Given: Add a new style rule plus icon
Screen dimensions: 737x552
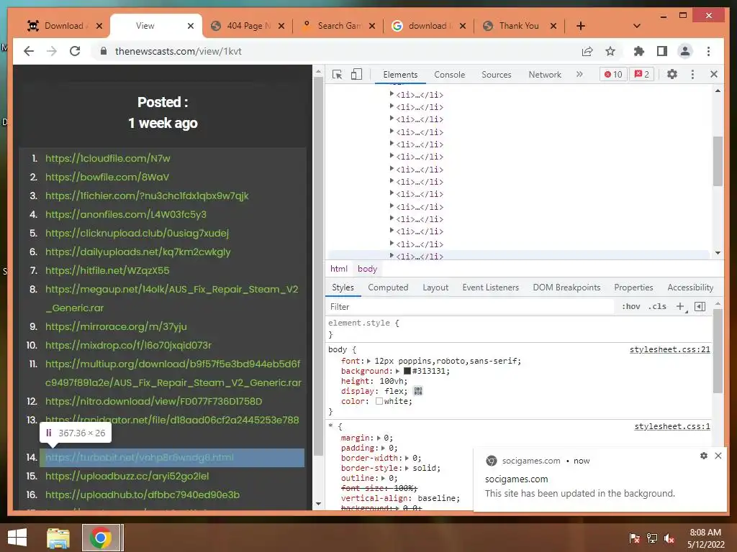Looking at the screenshot, I should pos(680,306).
